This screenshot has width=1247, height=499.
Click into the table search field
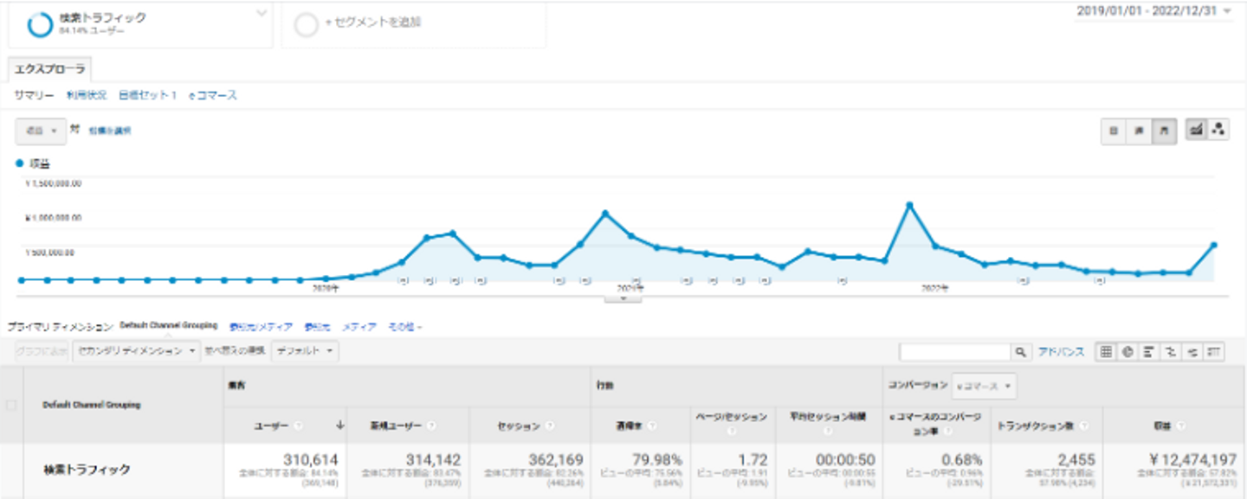[x=956, y=352]
